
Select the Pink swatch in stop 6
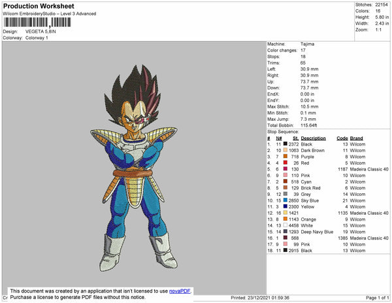tap(286, 175)
